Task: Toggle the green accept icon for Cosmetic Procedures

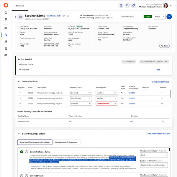Action: point(22,152)
